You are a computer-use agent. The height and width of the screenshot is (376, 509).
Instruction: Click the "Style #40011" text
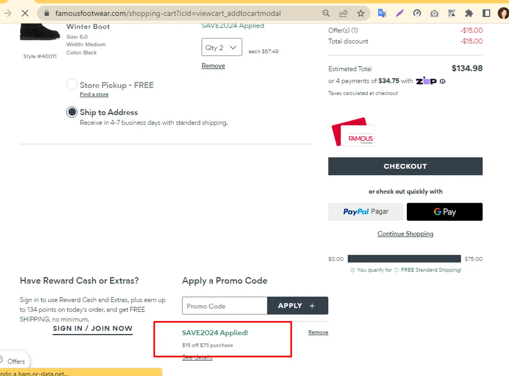(x=40, y=56)
